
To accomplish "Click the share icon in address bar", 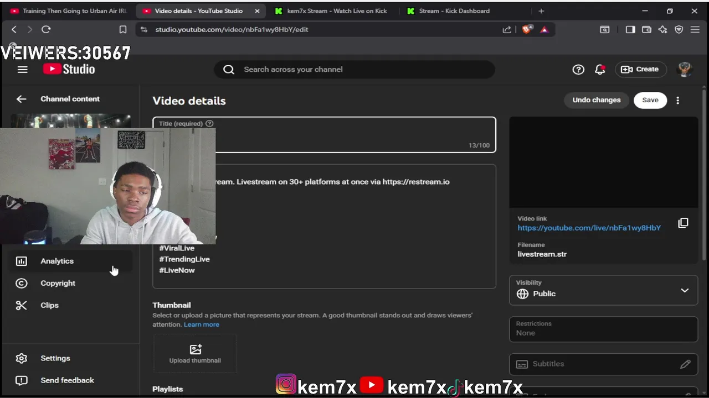I will 507,29.
